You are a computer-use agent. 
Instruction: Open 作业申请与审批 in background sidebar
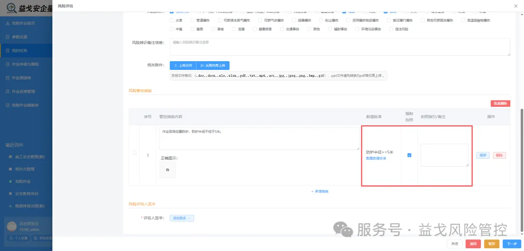[26, 64]
